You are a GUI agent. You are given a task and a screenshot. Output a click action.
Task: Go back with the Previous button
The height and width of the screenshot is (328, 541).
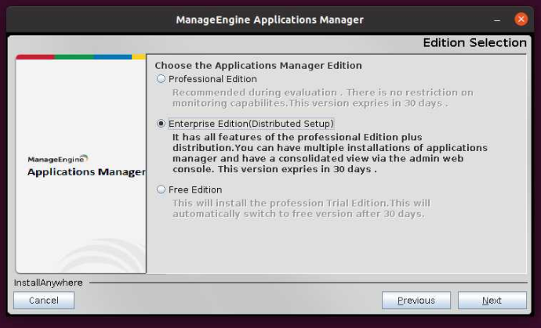[416, 301]
